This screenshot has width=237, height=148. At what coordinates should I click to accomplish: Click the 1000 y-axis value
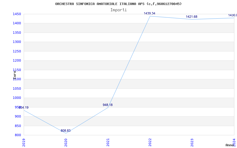point(17,98)
